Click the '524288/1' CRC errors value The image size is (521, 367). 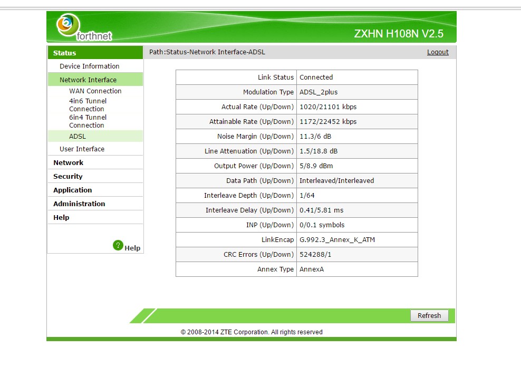point(315,254)
